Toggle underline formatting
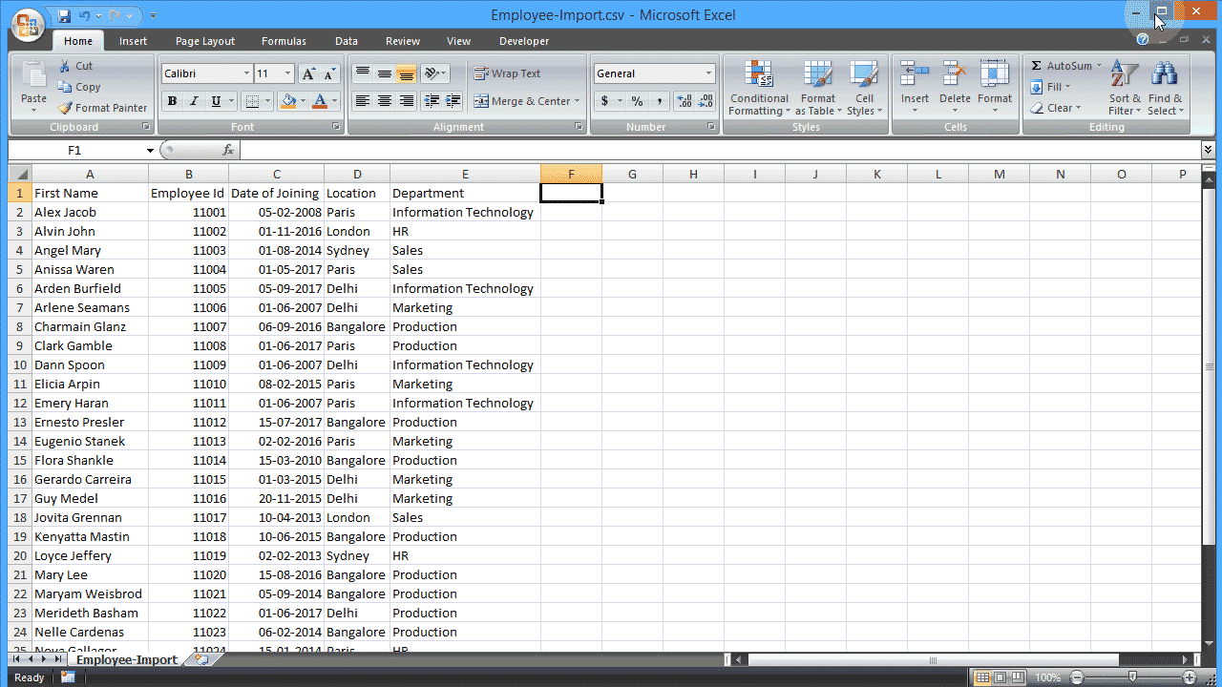 215,100
